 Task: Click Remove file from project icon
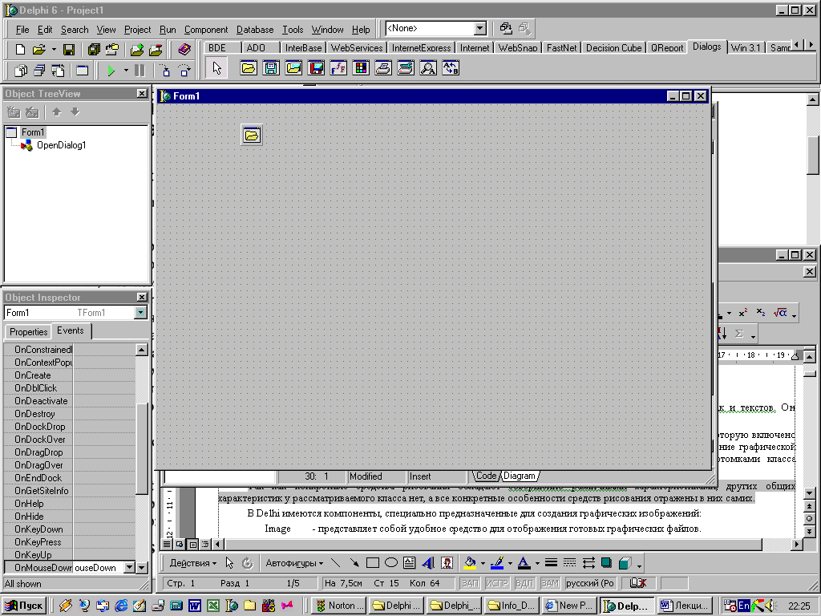point(156,50)
